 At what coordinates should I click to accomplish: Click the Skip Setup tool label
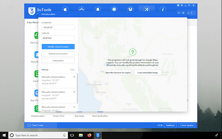(80, 116)
